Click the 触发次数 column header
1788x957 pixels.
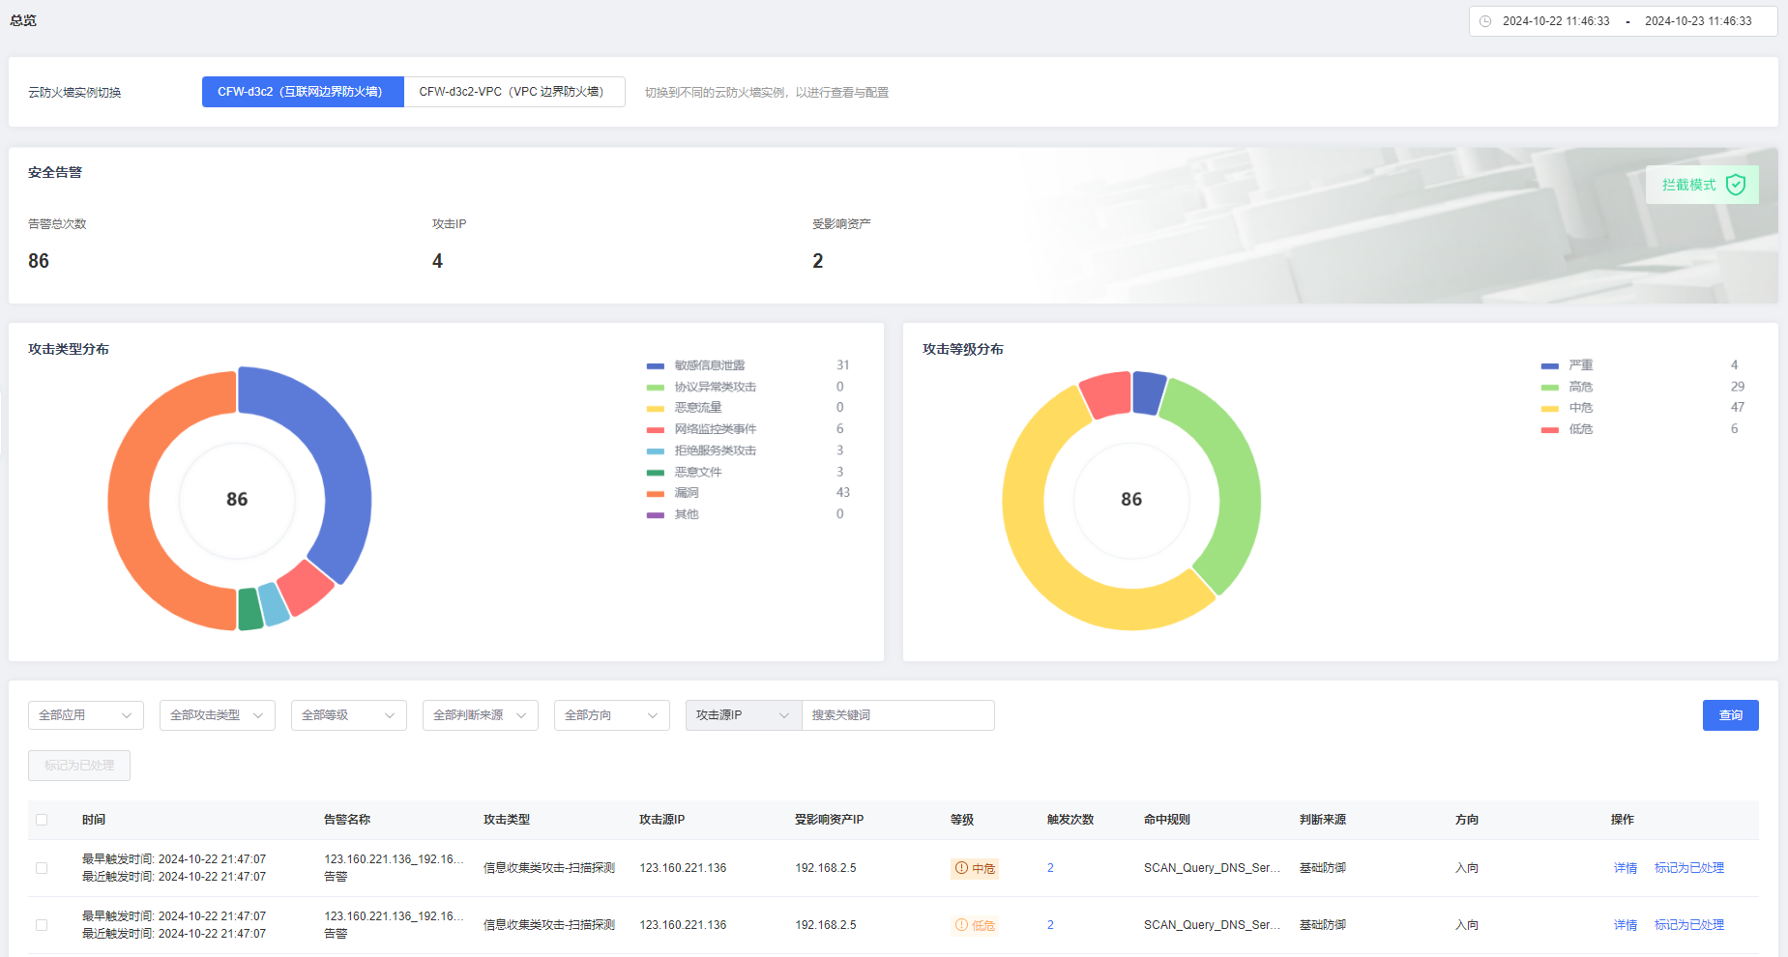click(x=1070, y=820)
